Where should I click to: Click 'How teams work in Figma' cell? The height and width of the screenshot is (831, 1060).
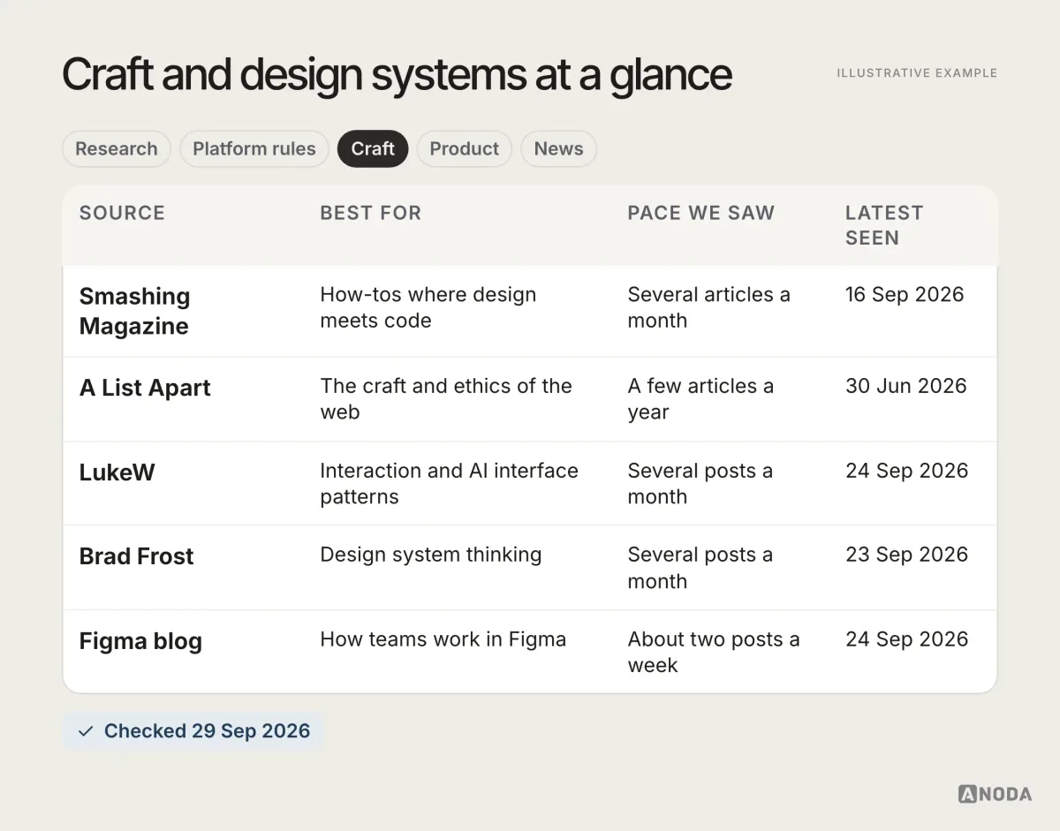[443, 639]
